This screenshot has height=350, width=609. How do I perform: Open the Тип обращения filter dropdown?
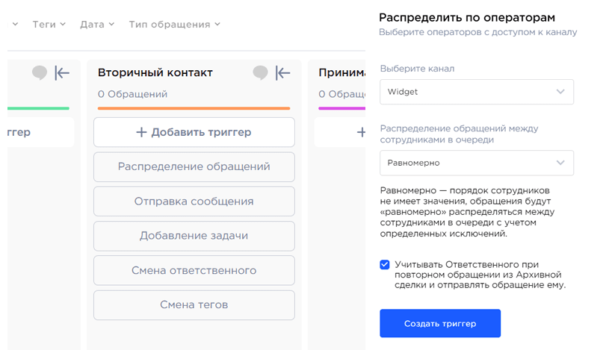(x=174, y=24)
